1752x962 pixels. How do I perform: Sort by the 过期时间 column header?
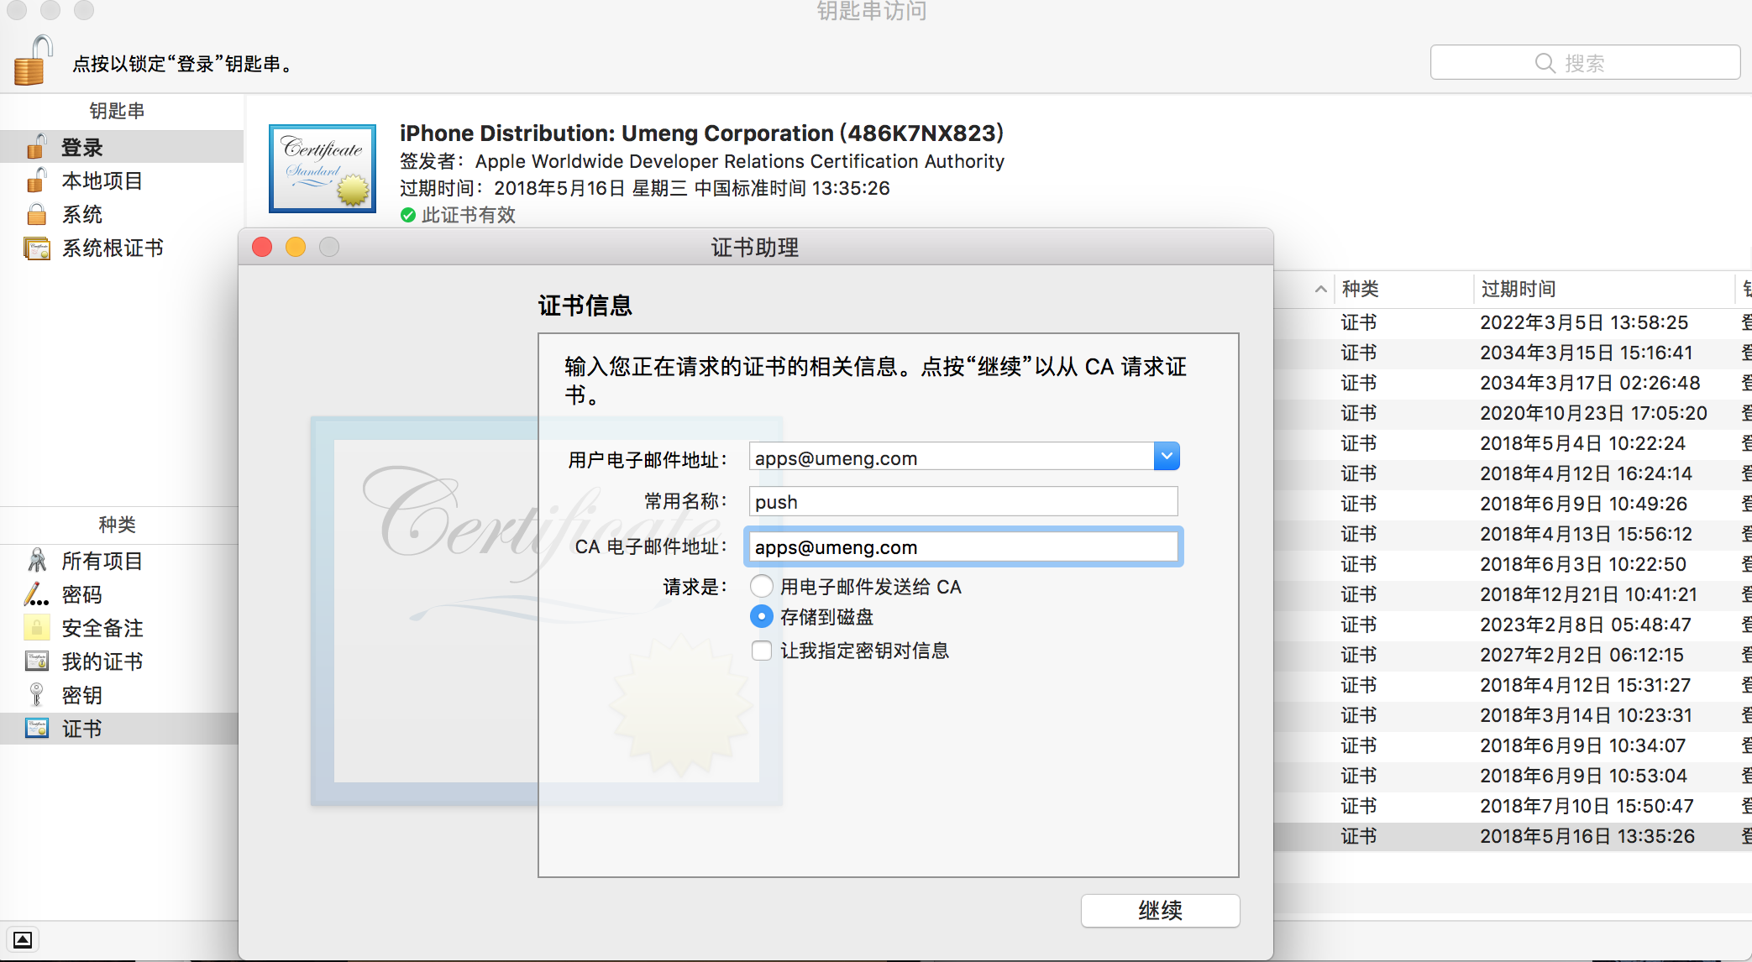[1518, 289]
